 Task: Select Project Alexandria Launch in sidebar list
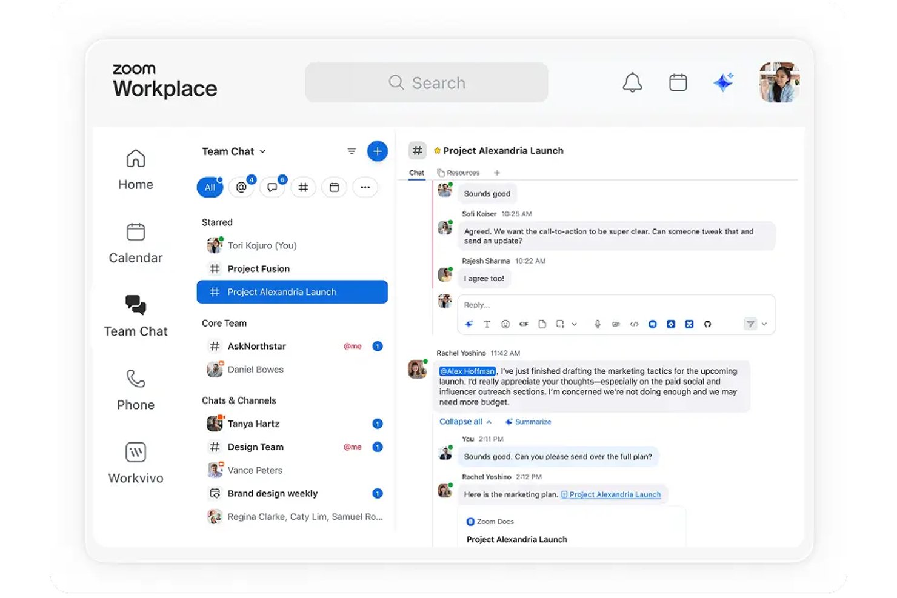click(x=292, y=292)
